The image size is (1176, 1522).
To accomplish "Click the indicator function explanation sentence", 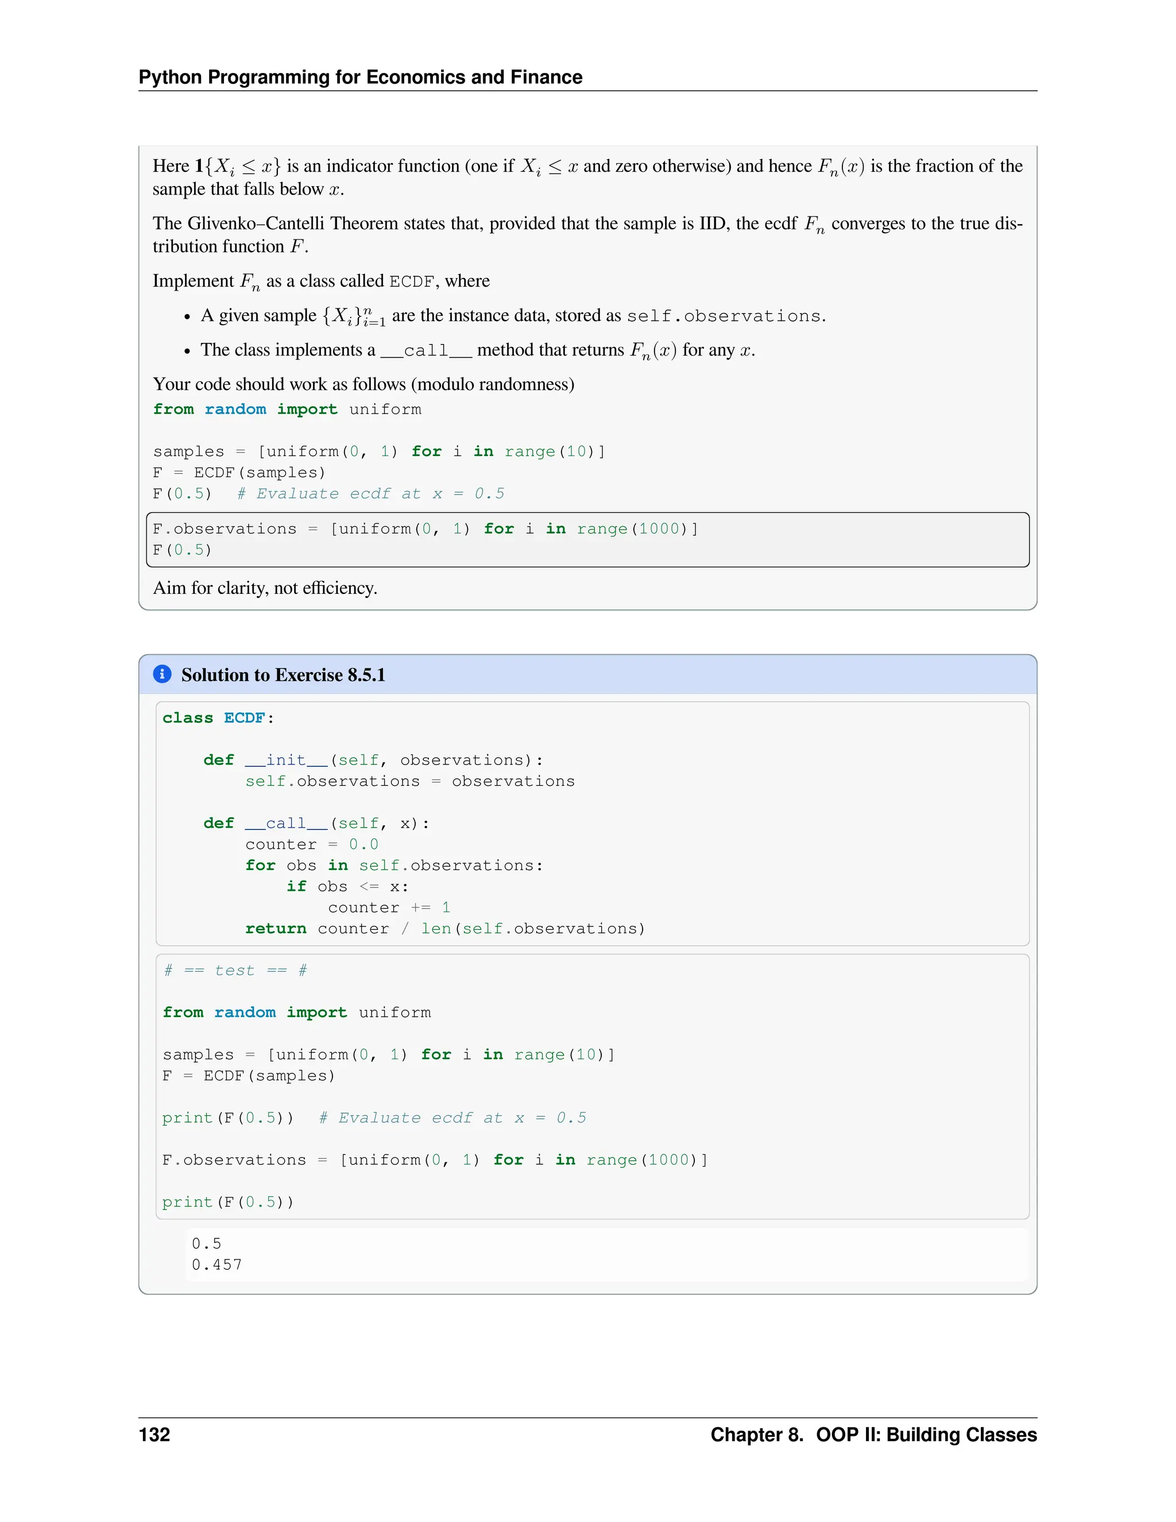I will point(587,177).
